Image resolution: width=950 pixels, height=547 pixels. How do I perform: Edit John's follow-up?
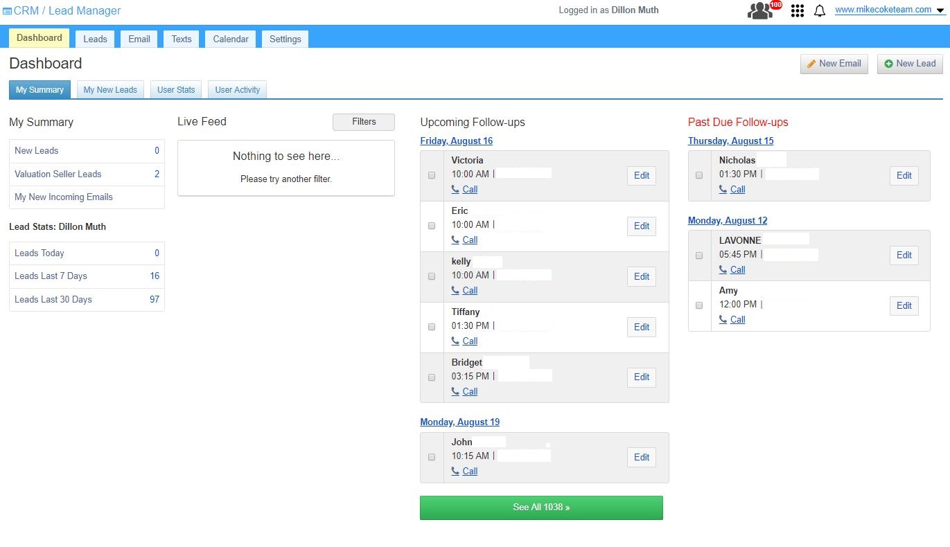click(642, 458)
